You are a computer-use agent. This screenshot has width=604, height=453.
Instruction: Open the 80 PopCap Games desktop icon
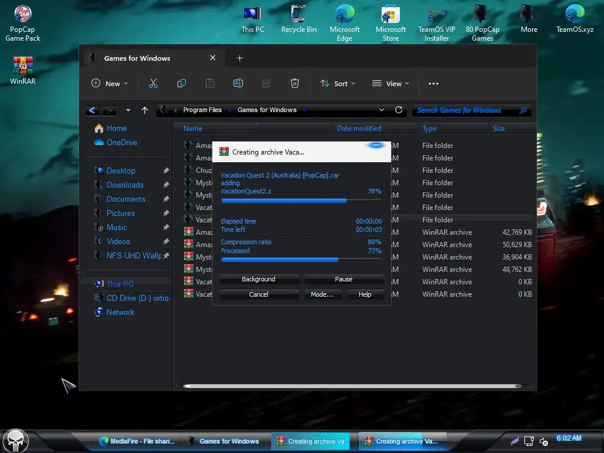tap(482, 24)
